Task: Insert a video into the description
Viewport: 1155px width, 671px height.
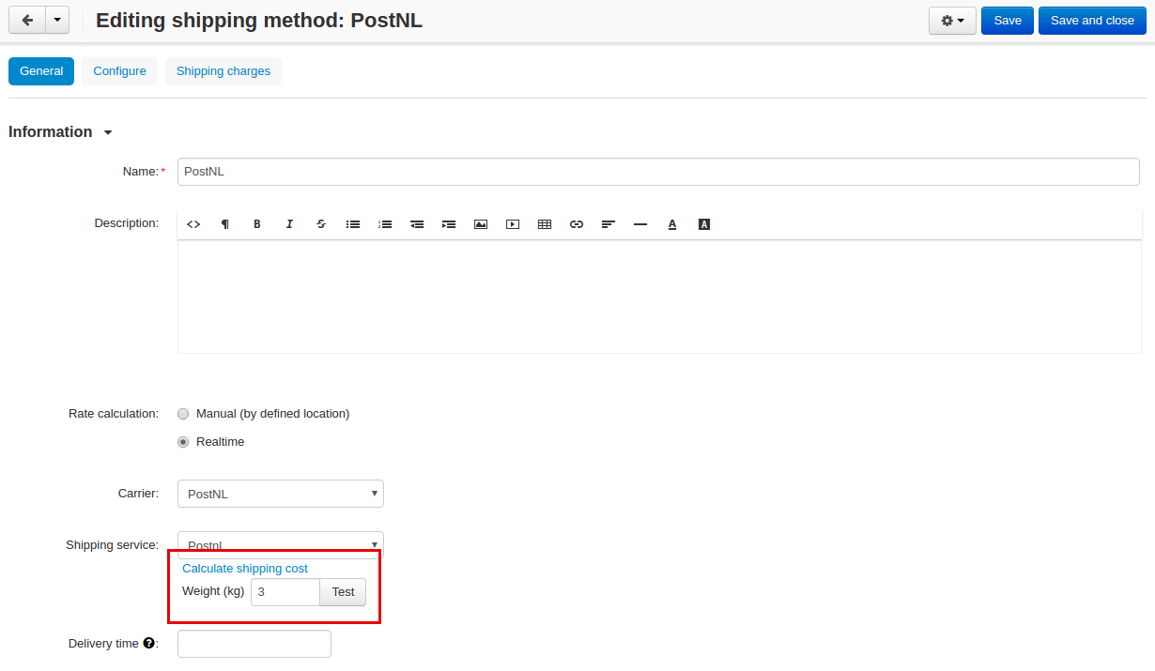Action: (x=513, y=224)
